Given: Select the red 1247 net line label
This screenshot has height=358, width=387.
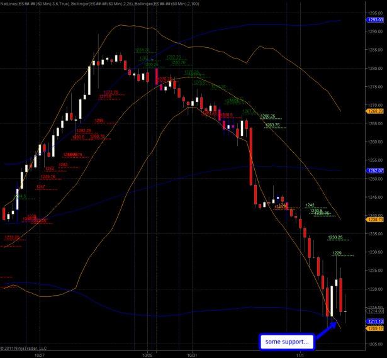Looking at the screenshot, I should click(x=40, y=187).
